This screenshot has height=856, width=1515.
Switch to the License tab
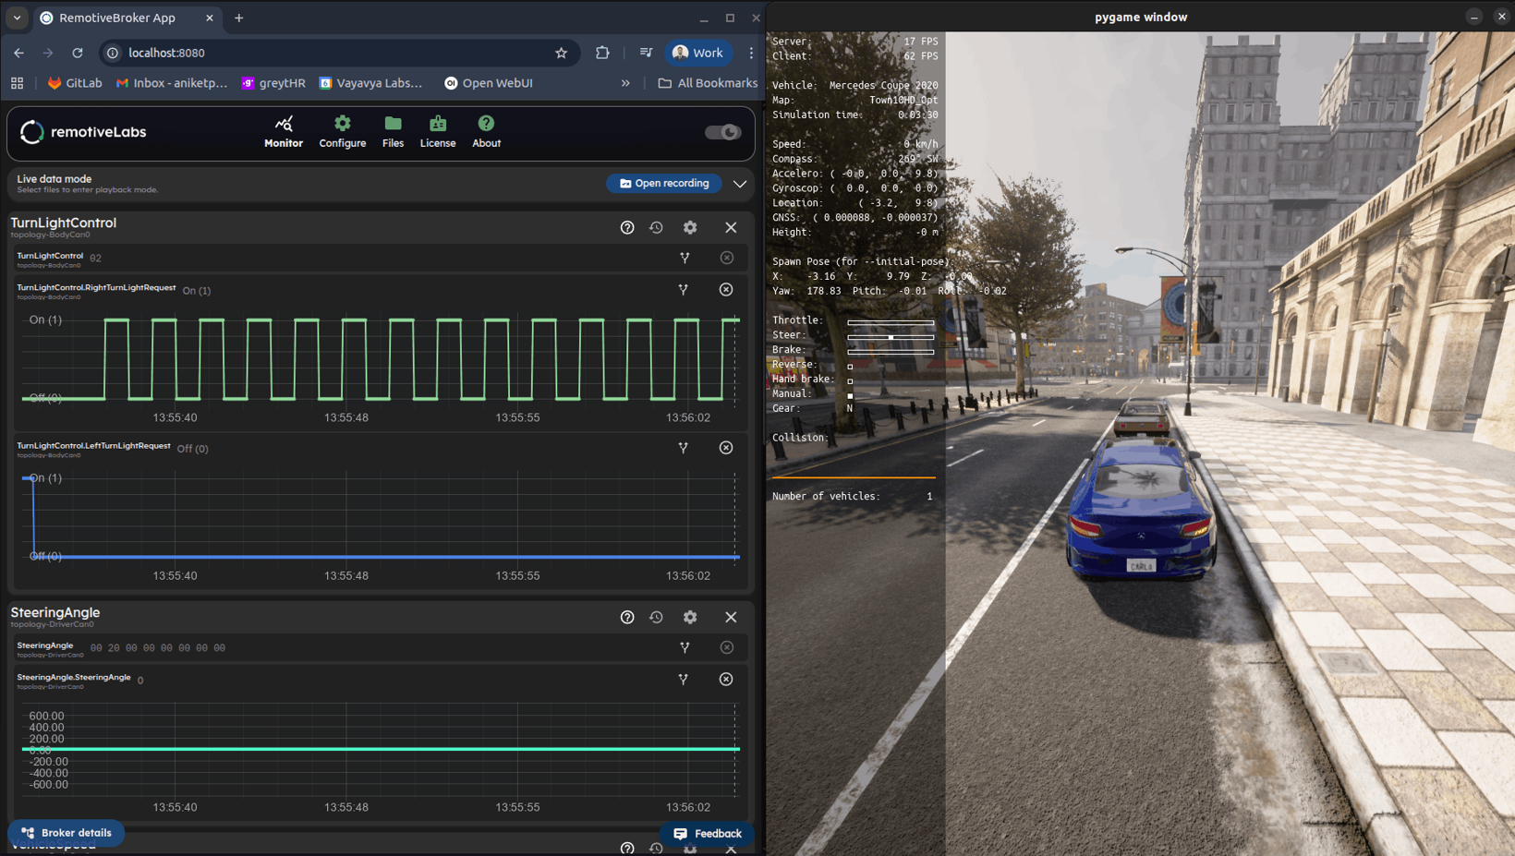(x=438, y=132)
